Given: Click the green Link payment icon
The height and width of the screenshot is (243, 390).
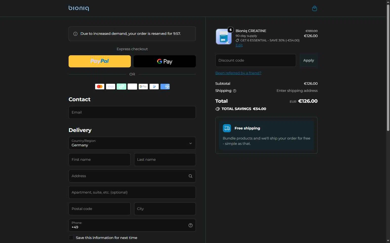Looking at the screenshot, I should (x=121, y=87).
